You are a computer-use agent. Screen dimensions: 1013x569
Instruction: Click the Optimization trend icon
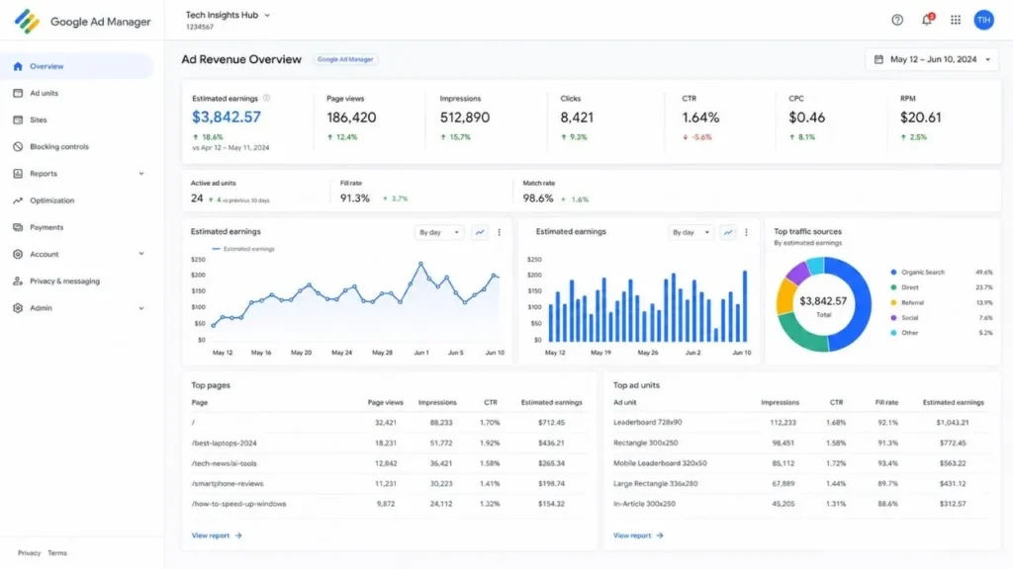[18, 201]
